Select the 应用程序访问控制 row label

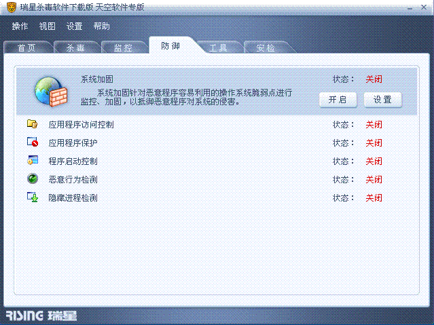(81, 125)
